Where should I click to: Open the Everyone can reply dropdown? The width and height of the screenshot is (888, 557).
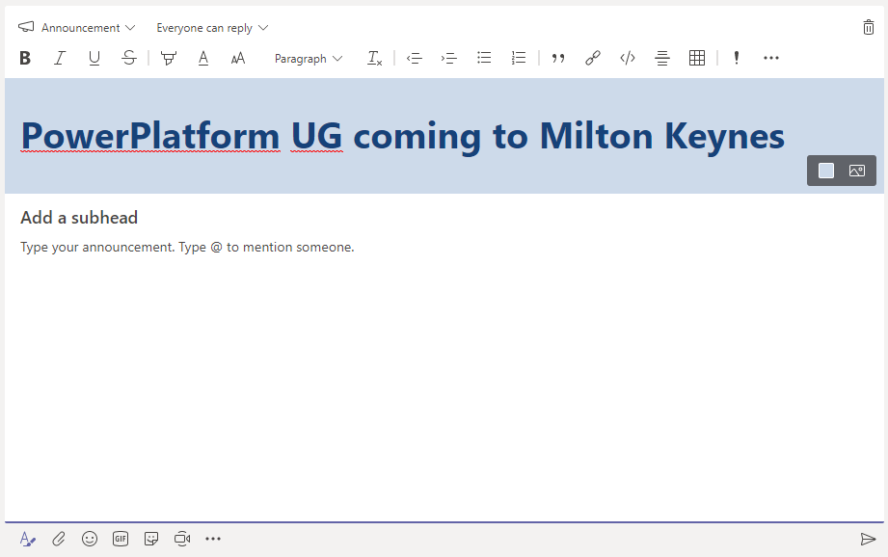(212, 28)
